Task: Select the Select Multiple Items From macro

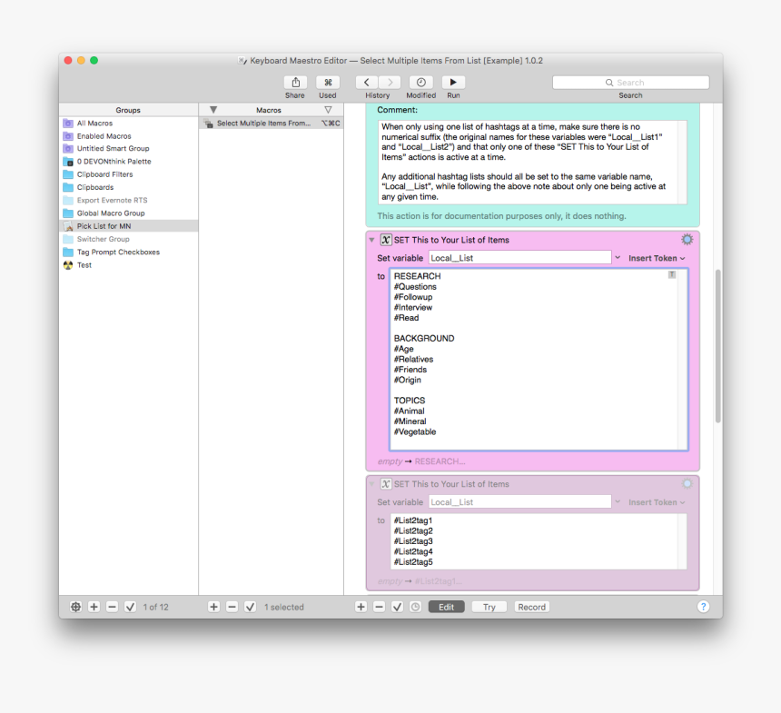Action: [x=272, y=123]
